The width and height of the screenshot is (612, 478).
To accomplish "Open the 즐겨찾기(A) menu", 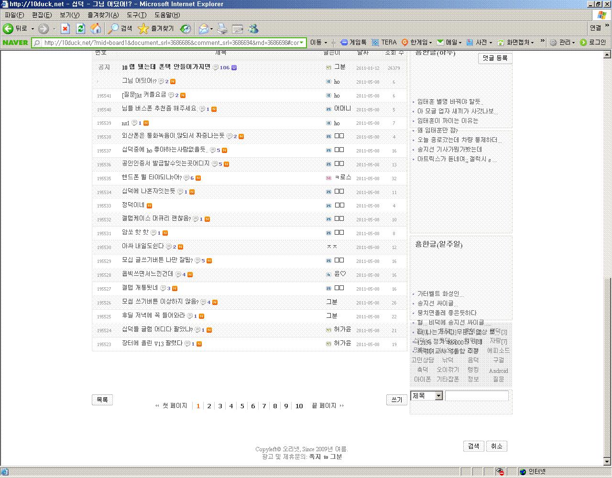I will [103, 15].
